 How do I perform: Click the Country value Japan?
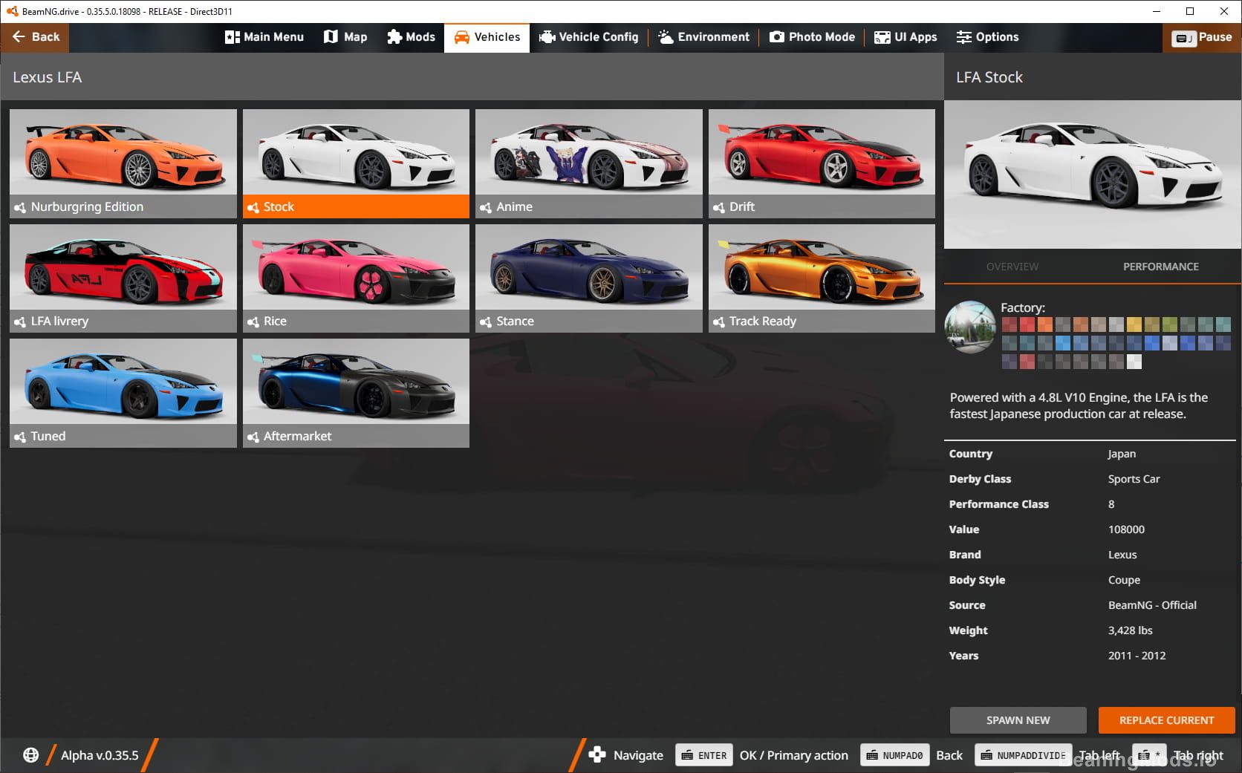[1122, 454]
